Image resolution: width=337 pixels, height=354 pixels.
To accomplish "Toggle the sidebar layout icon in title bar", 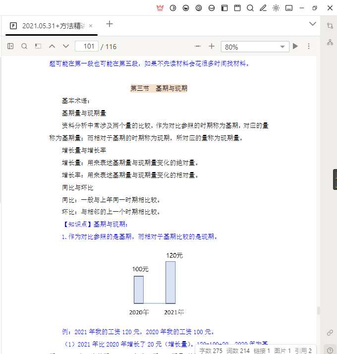I will click(x=225, y=8).
